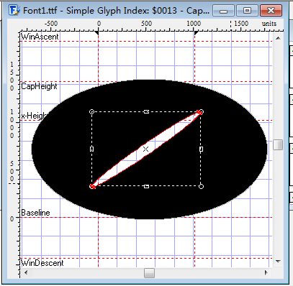This screenshot has width=293, height=286.
Task: Click the bottom-right selection handle
Action: tap(201, 186)
